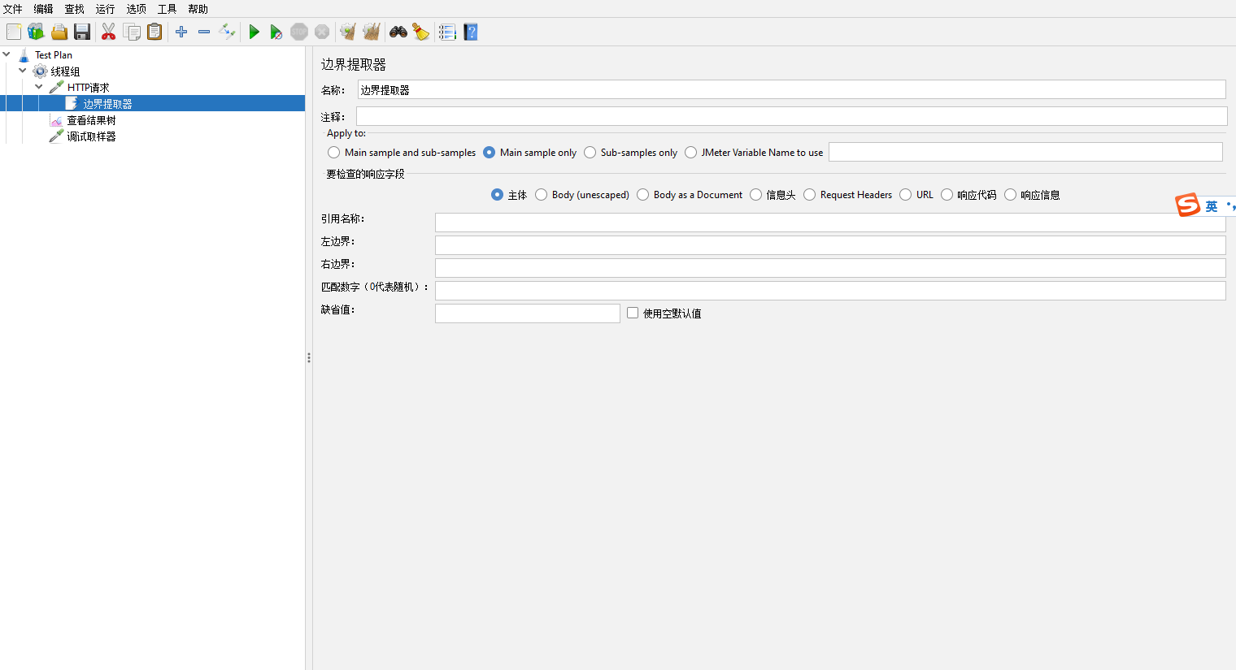Select JMeter Variable Name to use radio
The height and width of the screenshot is (670, 1236).
[690, 153]
